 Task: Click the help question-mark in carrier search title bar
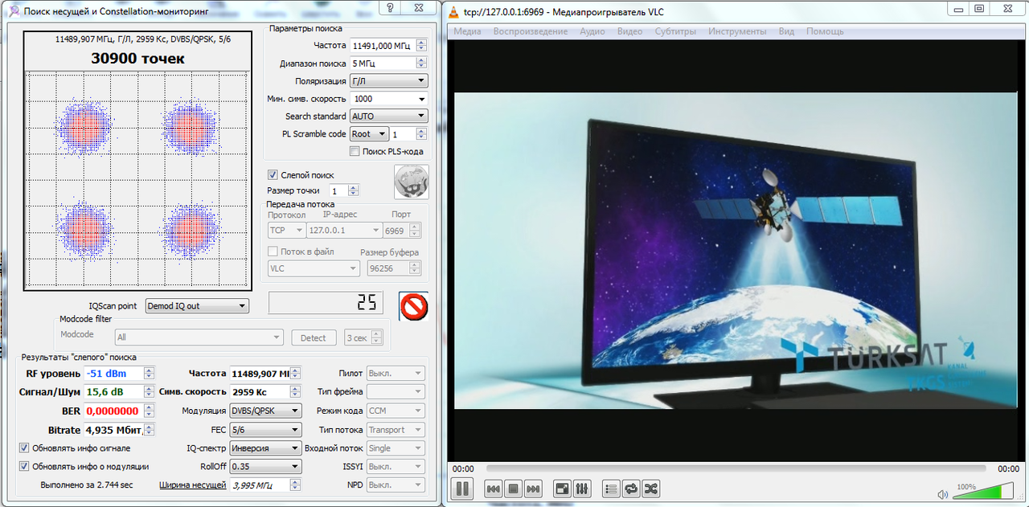pos(389,9)
